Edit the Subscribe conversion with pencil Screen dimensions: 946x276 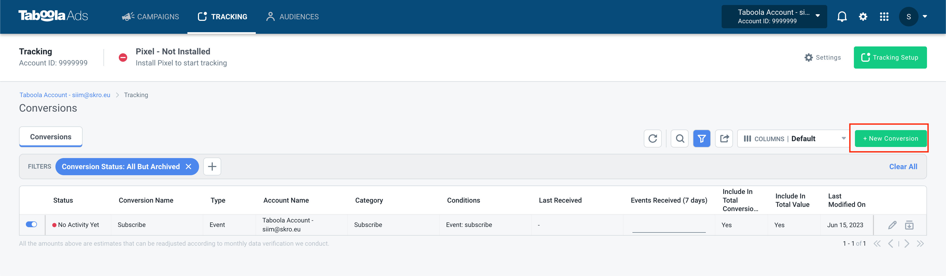pyautogui.click(x=892, y=225)
